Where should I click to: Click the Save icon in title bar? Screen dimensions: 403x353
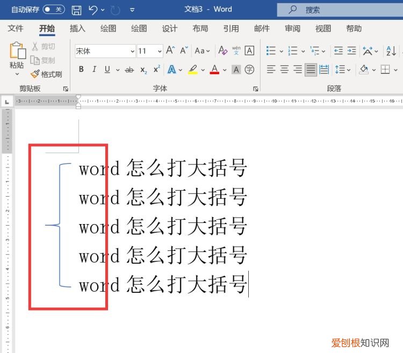(76, 10)
